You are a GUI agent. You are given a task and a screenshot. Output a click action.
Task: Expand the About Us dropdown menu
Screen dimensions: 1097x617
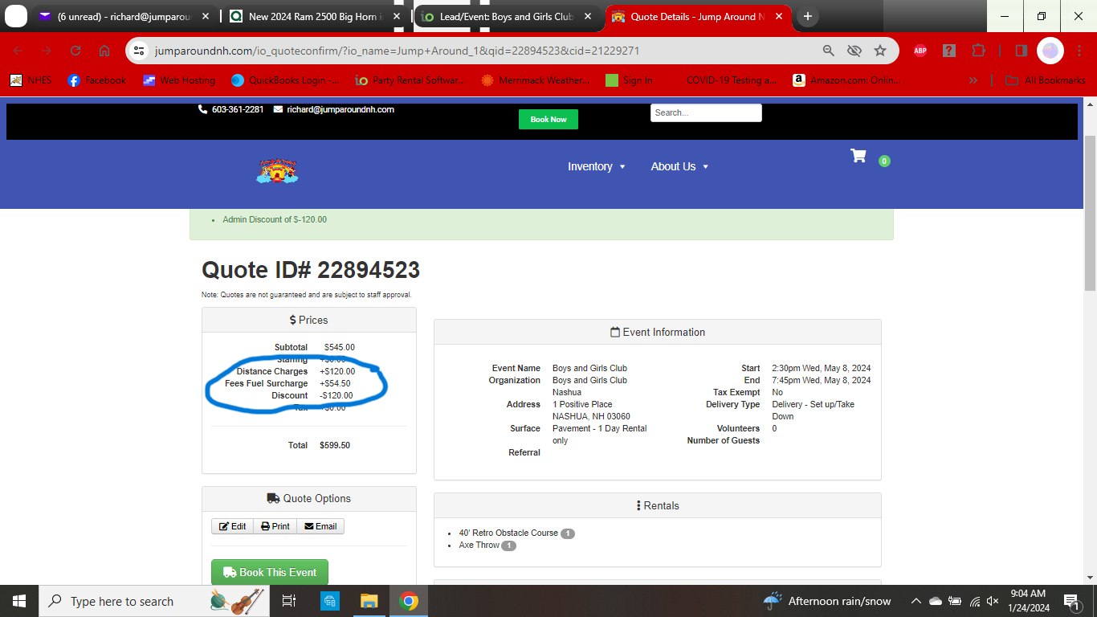(679, 166)
